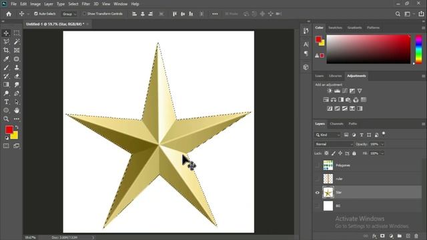The image size is (427, 240).
Task: Enable Show Transform Controls checkbox
Action: point(85,13)
